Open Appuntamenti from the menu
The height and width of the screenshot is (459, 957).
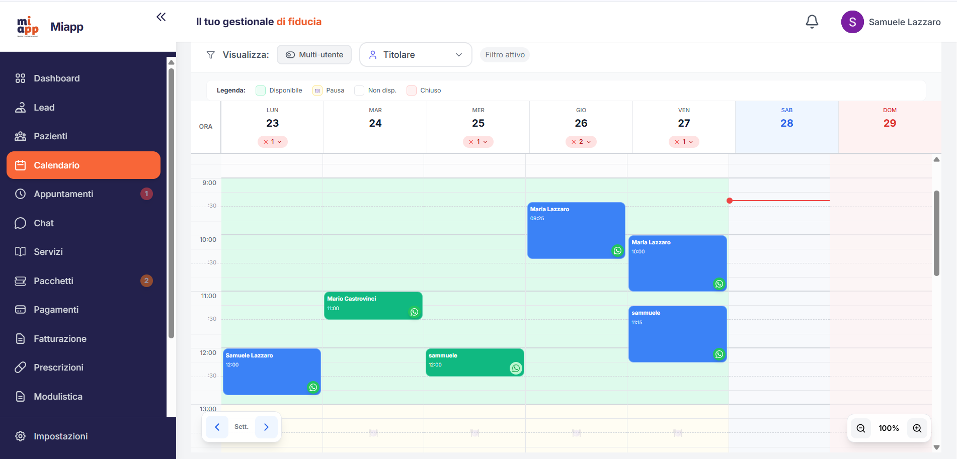click(x=63, y=194)
